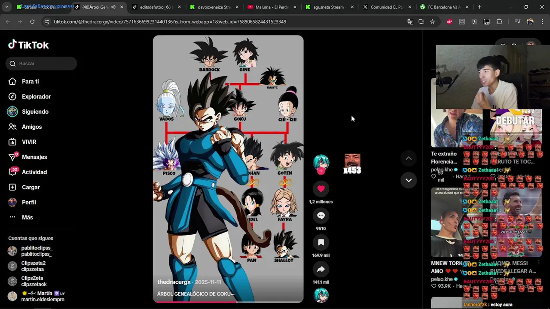Save video with bookmark icon
This screenshot has height=309, width=550.
click(x=321, y=242)
